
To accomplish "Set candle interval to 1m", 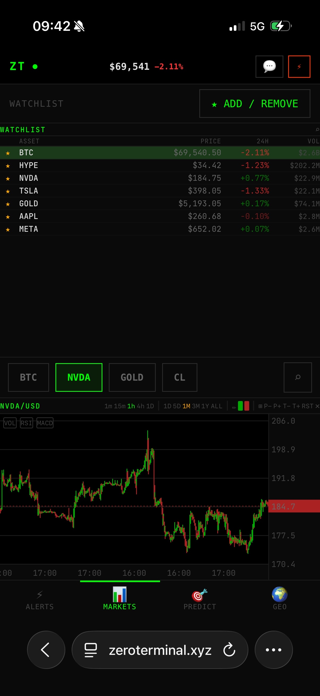I will 108,406.
